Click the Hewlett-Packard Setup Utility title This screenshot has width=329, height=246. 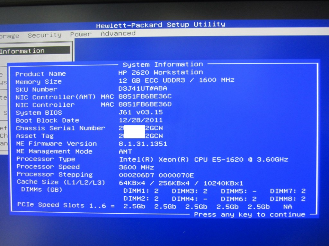[x=161, y=25]
